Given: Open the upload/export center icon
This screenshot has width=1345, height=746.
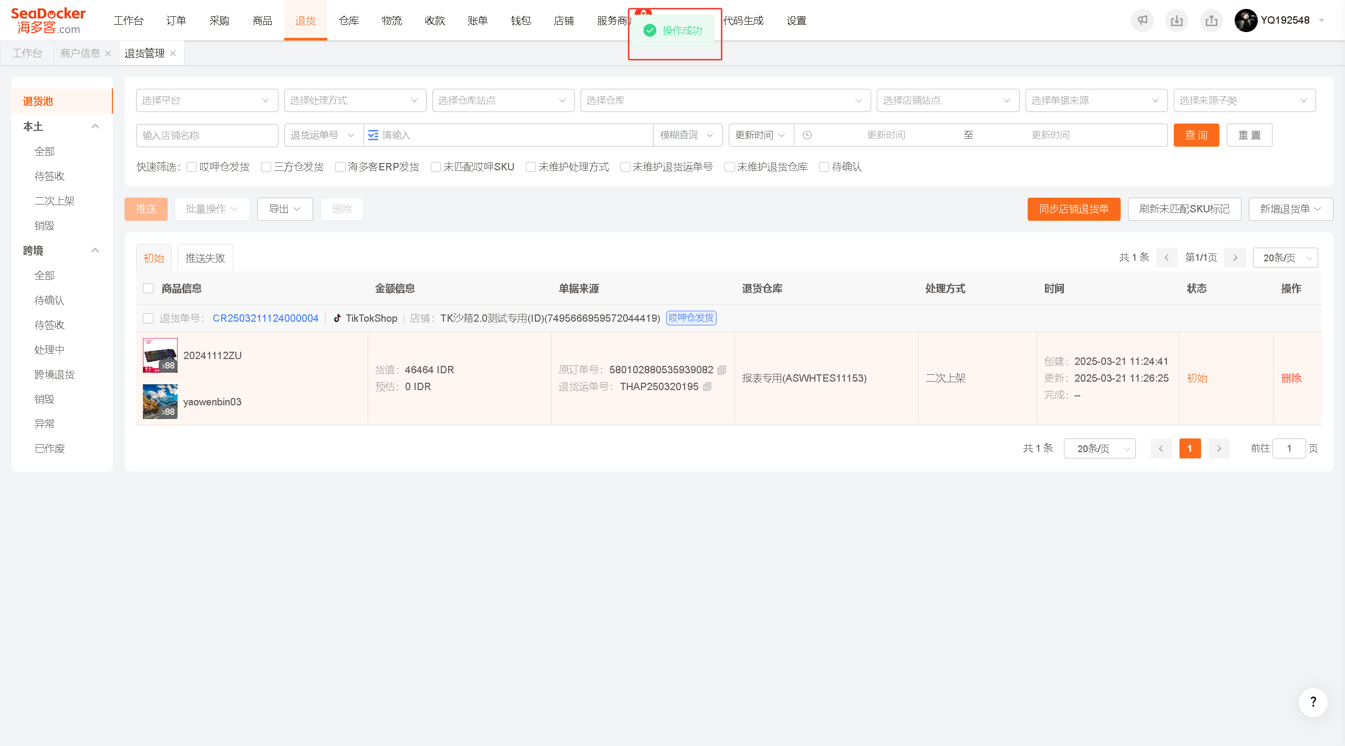Looking at the screenshot, I should click(x=1212, y=21).
